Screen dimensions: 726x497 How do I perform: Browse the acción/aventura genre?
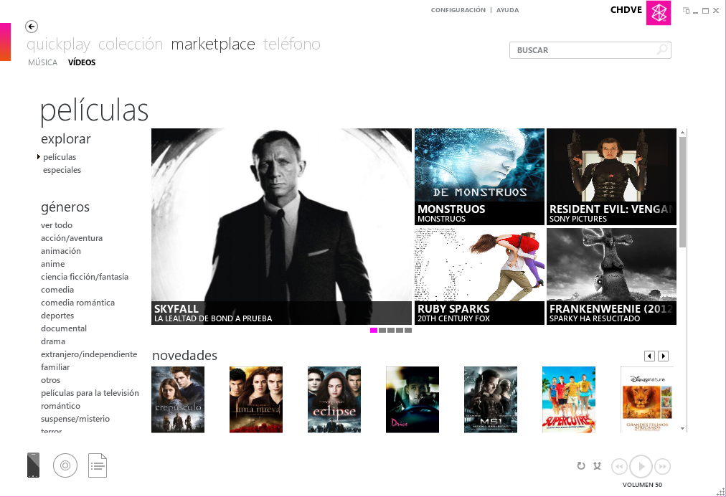click(x=72, y=238)
